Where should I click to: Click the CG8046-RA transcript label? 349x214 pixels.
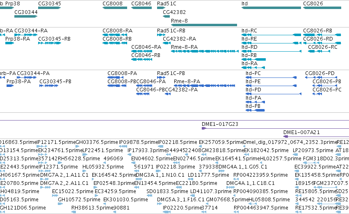146,47
